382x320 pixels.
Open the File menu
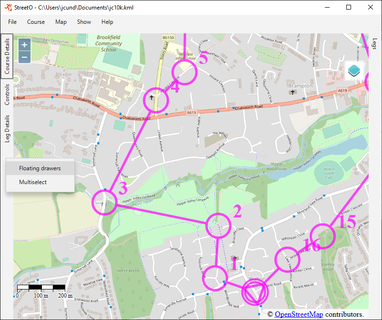(12, 22)
